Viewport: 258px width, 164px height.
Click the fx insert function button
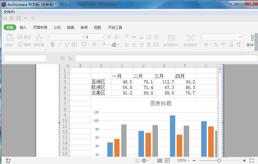(70, 58)
